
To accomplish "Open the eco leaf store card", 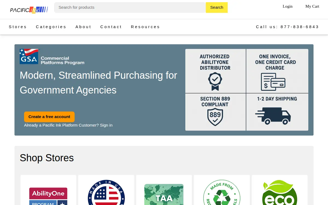I will coord(280,190).
